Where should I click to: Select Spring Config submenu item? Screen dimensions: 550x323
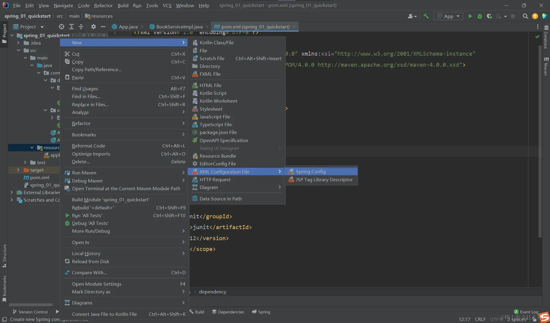pos(321,171)
